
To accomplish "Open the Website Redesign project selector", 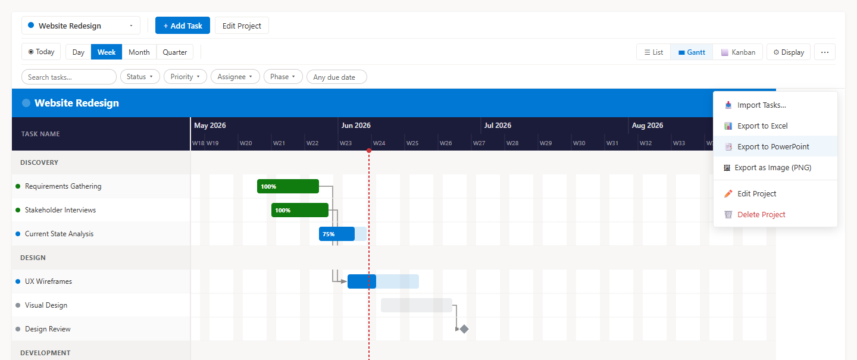I will tap(81, 26).
